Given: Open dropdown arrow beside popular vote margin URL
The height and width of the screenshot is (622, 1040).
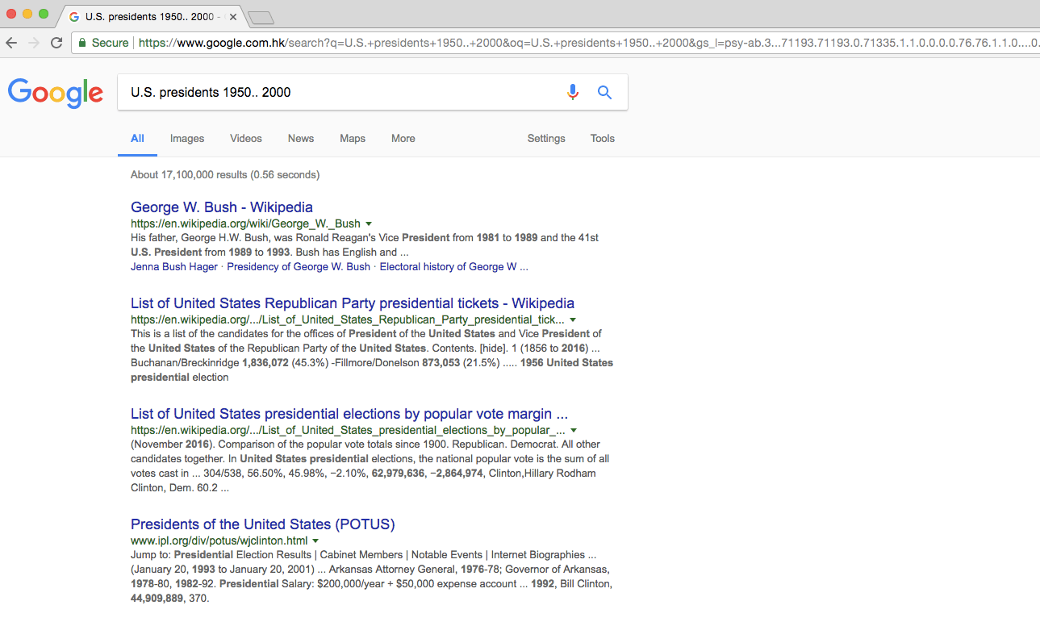Looking at the screenshot, I should (x=574, y=431).
